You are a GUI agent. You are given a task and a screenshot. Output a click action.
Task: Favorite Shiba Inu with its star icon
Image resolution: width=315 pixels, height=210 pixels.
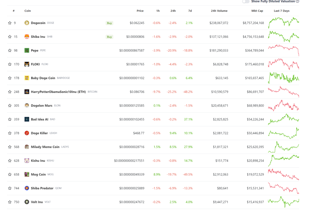pos(10,37)
